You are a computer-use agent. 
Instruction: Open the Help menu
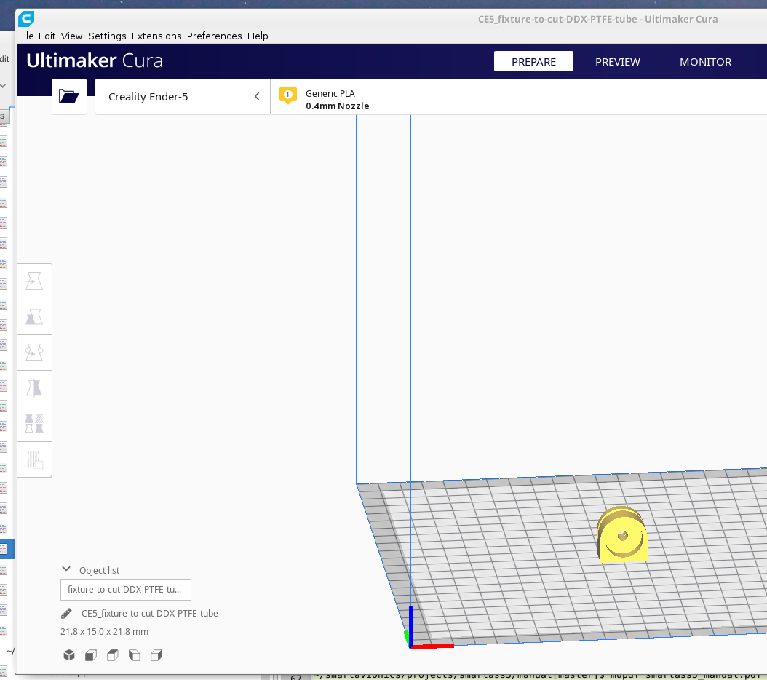click(258, 36)
